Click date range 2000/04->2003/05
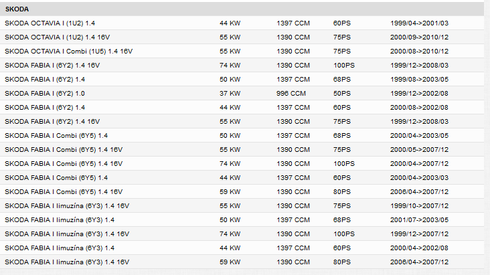The image size is (490, 275). pyautogui.click(x=419, y=136)
